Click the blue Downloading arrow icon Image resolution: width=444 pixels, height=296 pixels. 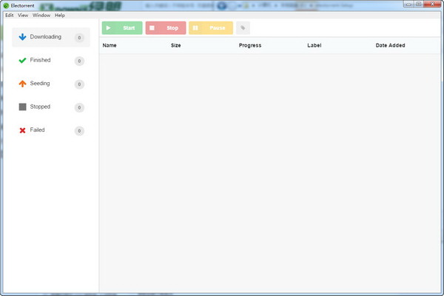point(22,37)
